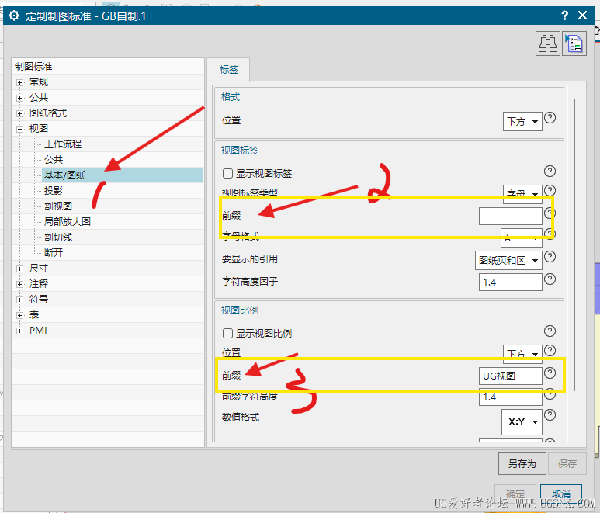The image size is (600, 513).
Task: Open the 数值格式 X:Y dropdown
Action: pos(522,422)
